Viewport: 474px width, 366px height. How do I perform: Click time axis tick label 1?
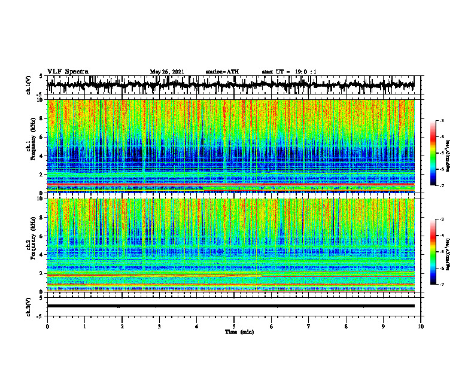(84, 327)
